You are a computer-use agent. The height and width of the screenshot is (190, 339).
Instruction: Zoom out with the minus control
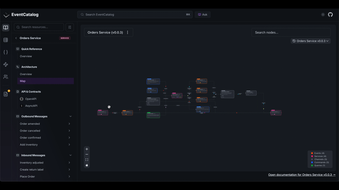pyautogui.click(x=87, y=154)
